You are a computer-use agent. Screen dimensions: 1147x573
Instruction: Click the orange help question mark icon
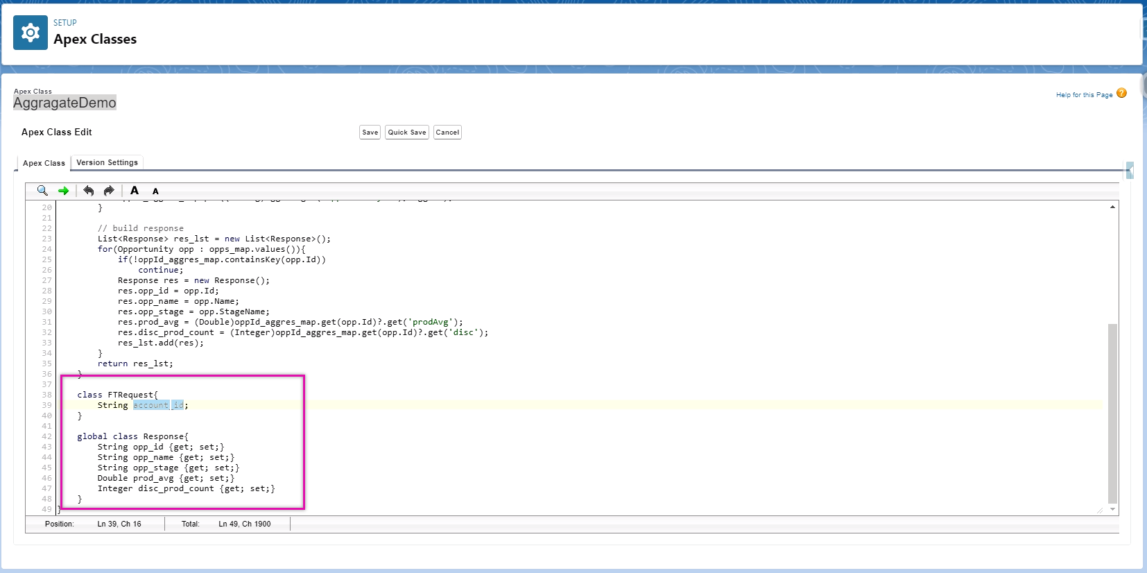[x=1121, y=93]
